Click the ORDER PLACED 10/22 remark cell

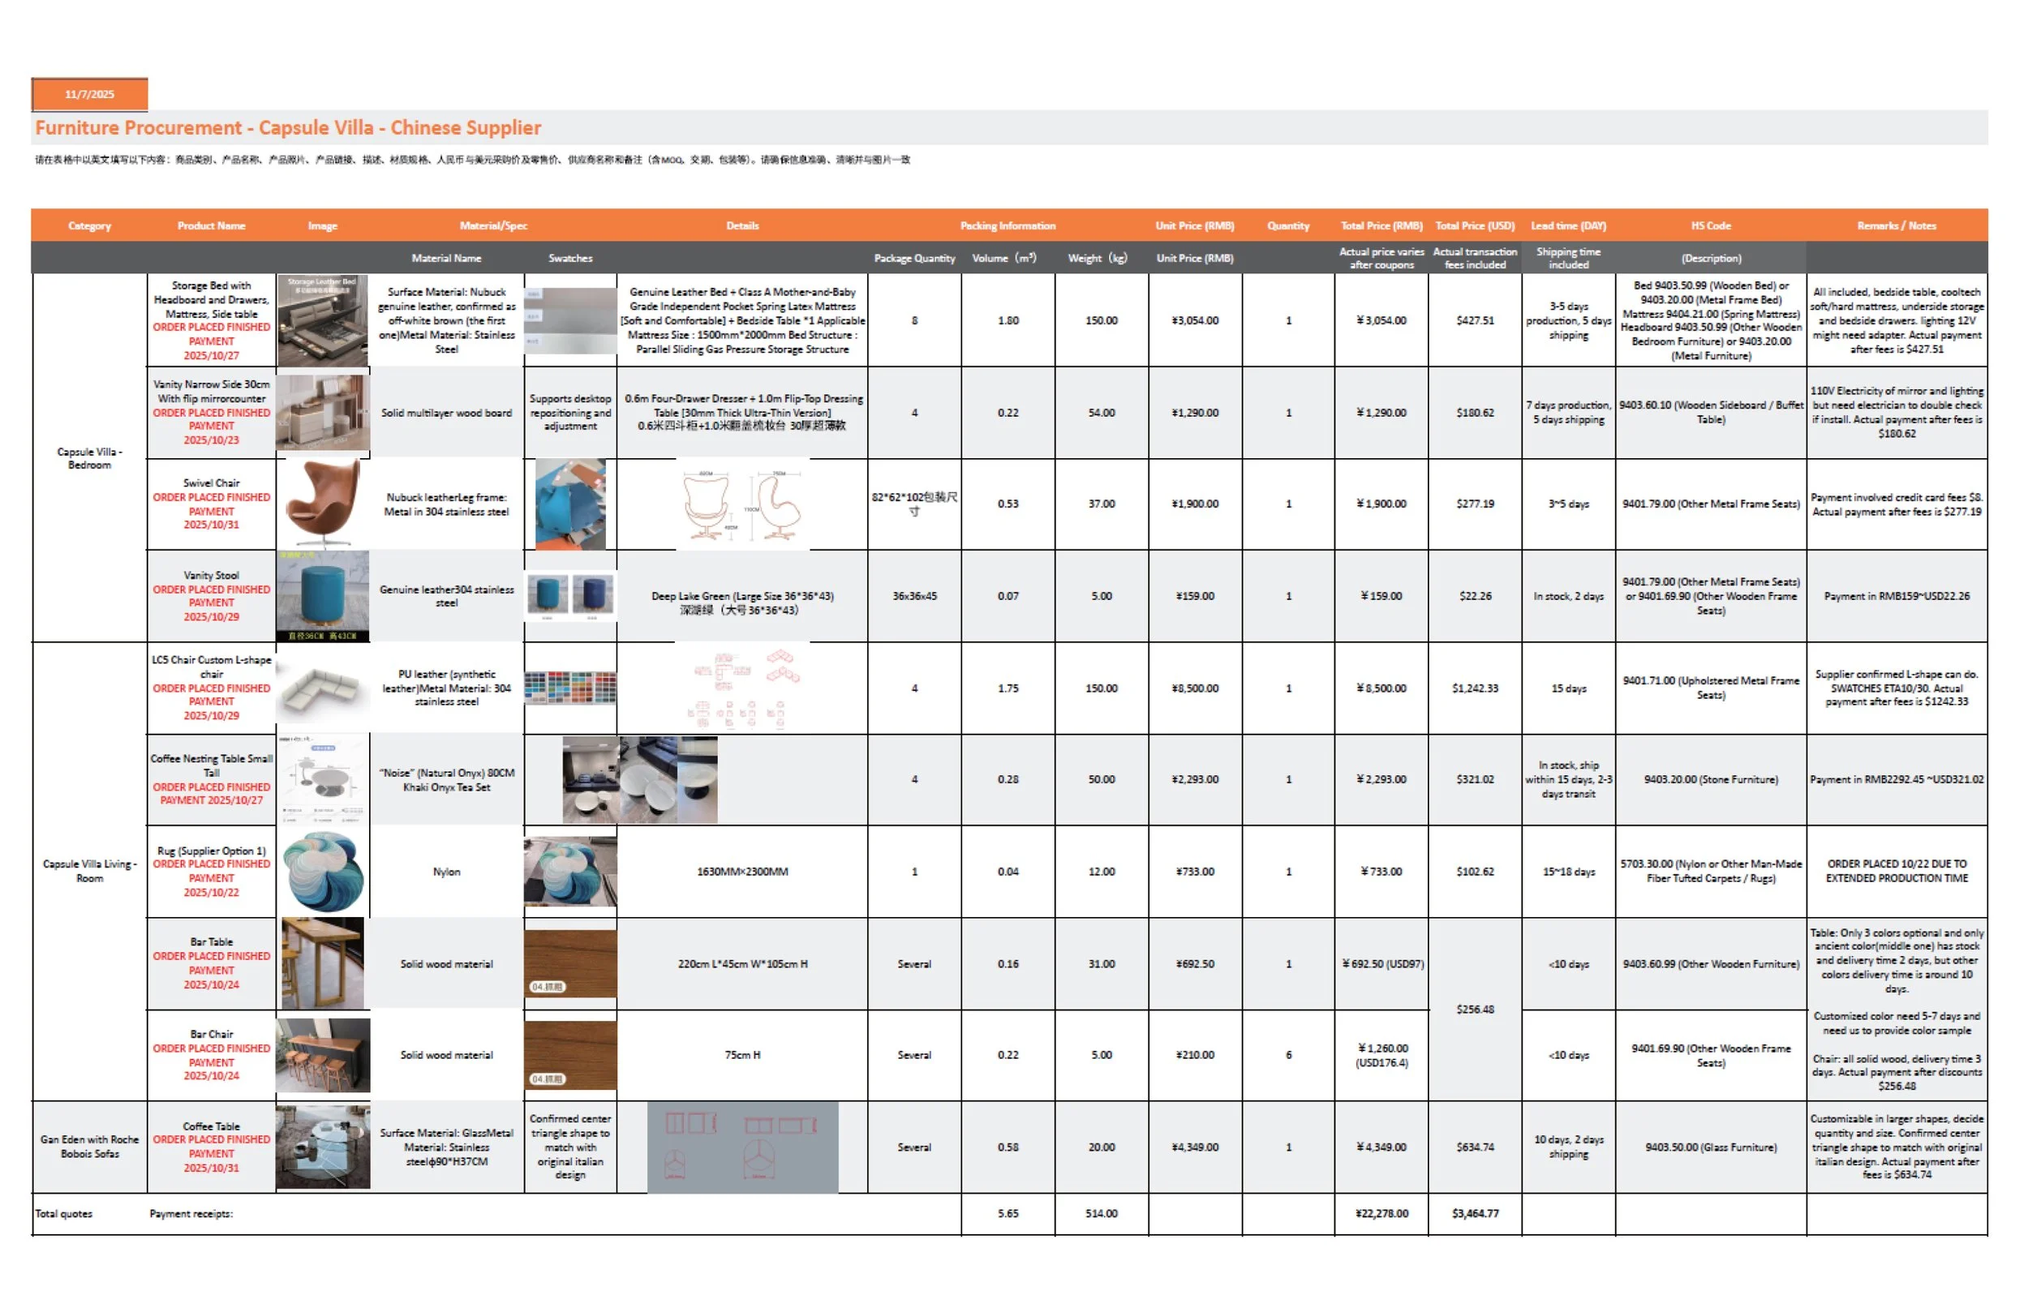[1897, 871]
